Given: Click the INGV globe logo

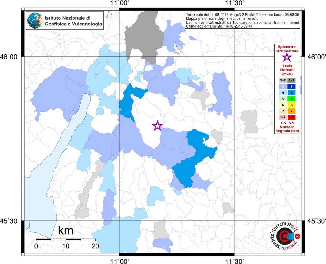Looking at the screenshot, I should 35,20.
